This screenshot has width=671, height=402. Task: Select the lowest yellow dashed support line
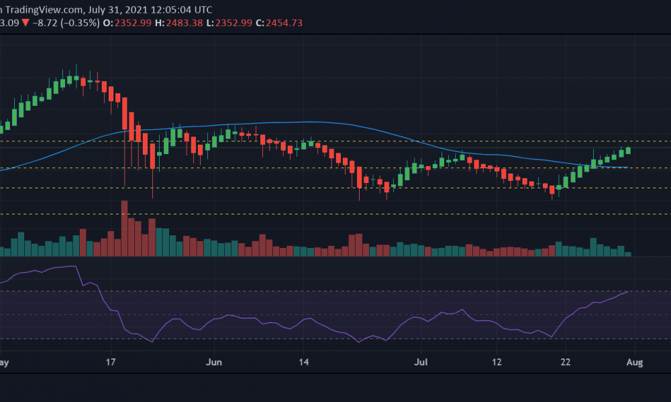coord(335,214)
